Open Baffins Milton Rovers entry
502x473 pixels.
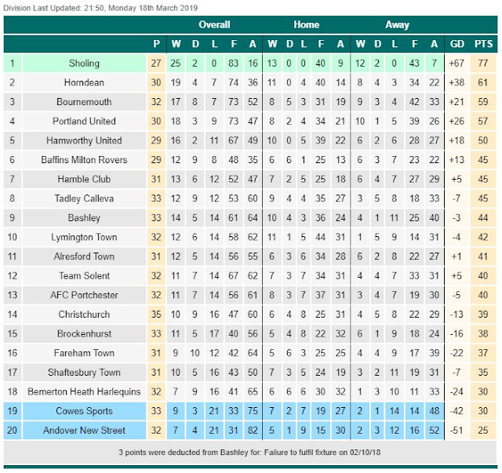click(x=84, y=160)
